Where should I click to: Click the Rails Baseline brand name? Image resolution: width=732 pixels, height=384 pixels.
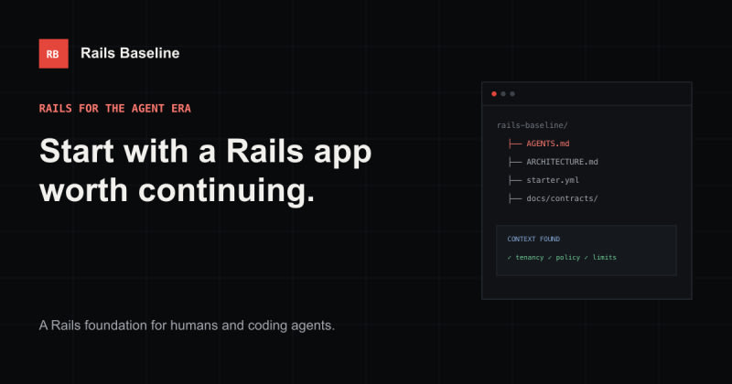click(x=130, y=53)
